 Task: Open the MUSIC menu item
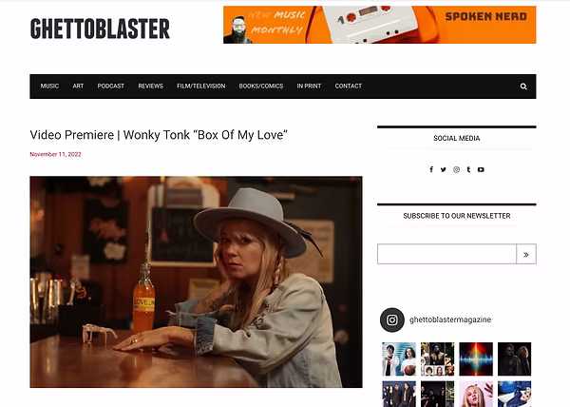[49, 86]
